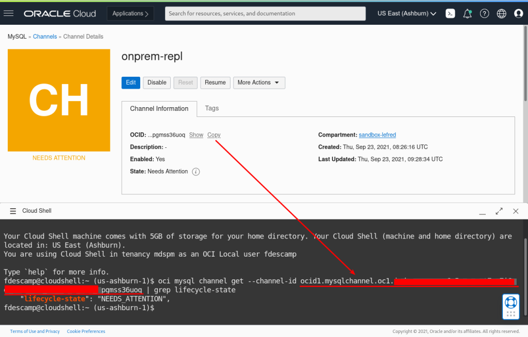Expand the Applications menu
Viewport: 528px width, 337px height.
(x=130, y=13)
